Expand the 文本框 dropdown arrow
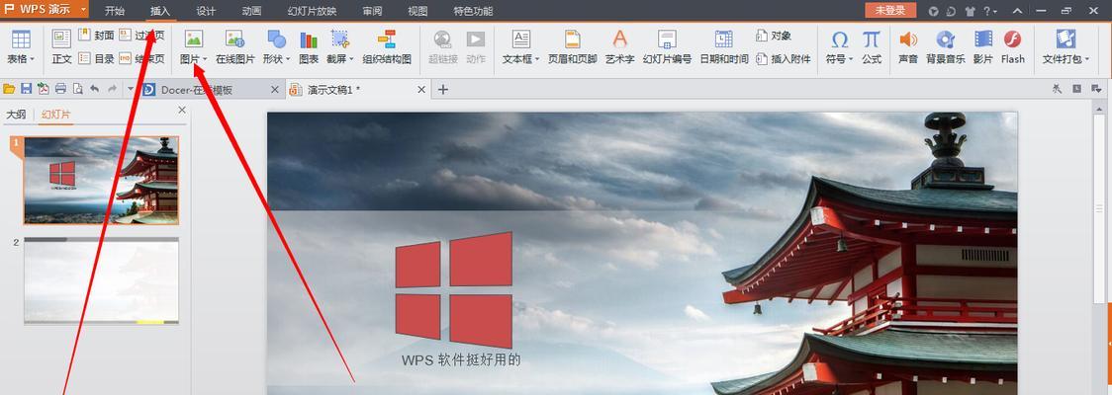1112x395 pixels. tap(537, 59)
